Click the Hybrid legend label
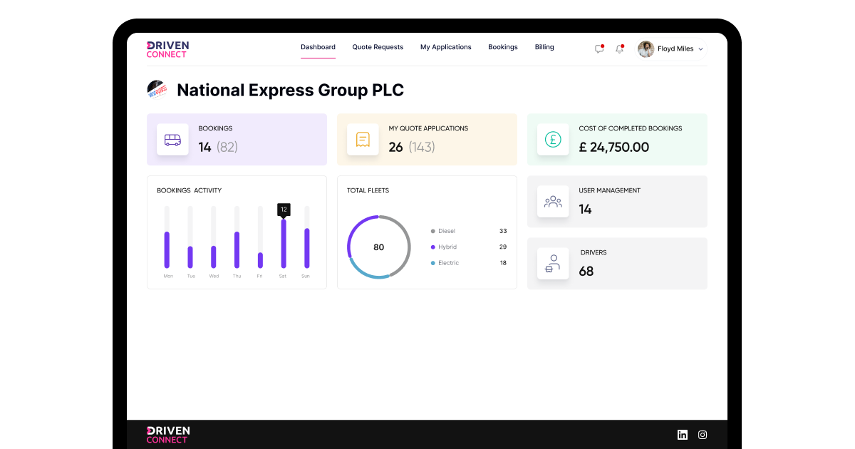Screen dimensions: 855x449 click(447, 247)
